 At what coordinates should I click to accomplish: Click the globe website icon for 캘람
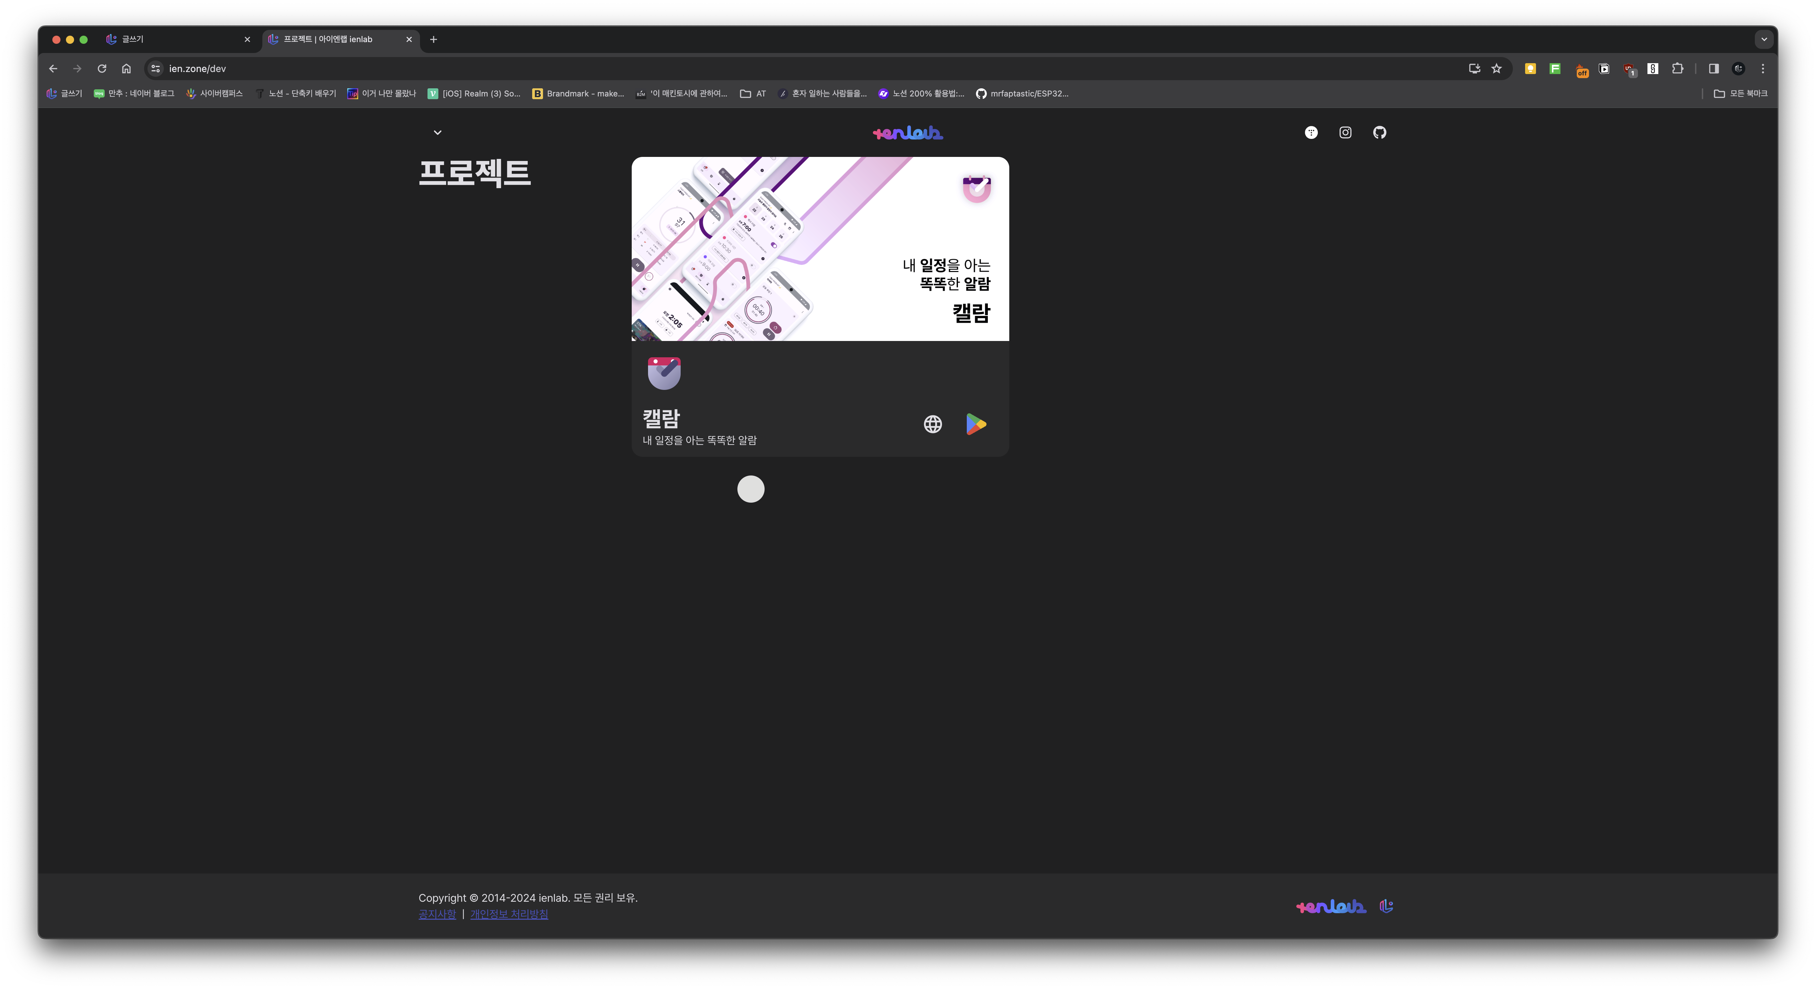933,424
